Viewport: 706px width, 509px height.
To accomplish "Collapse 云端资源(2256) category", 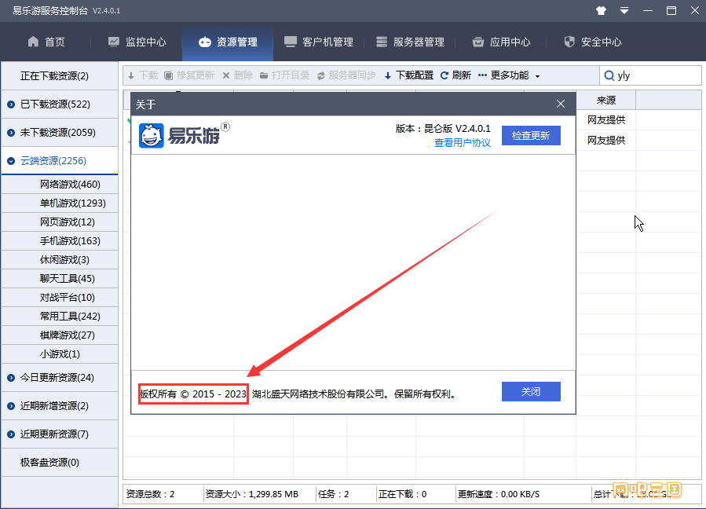I will pyautogui.click(x=60, y=161).
